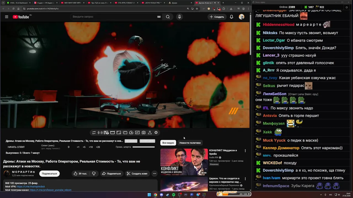Click the browser address bar URL
Viewport: 353px width, 198px height.
tap(43, 9)
